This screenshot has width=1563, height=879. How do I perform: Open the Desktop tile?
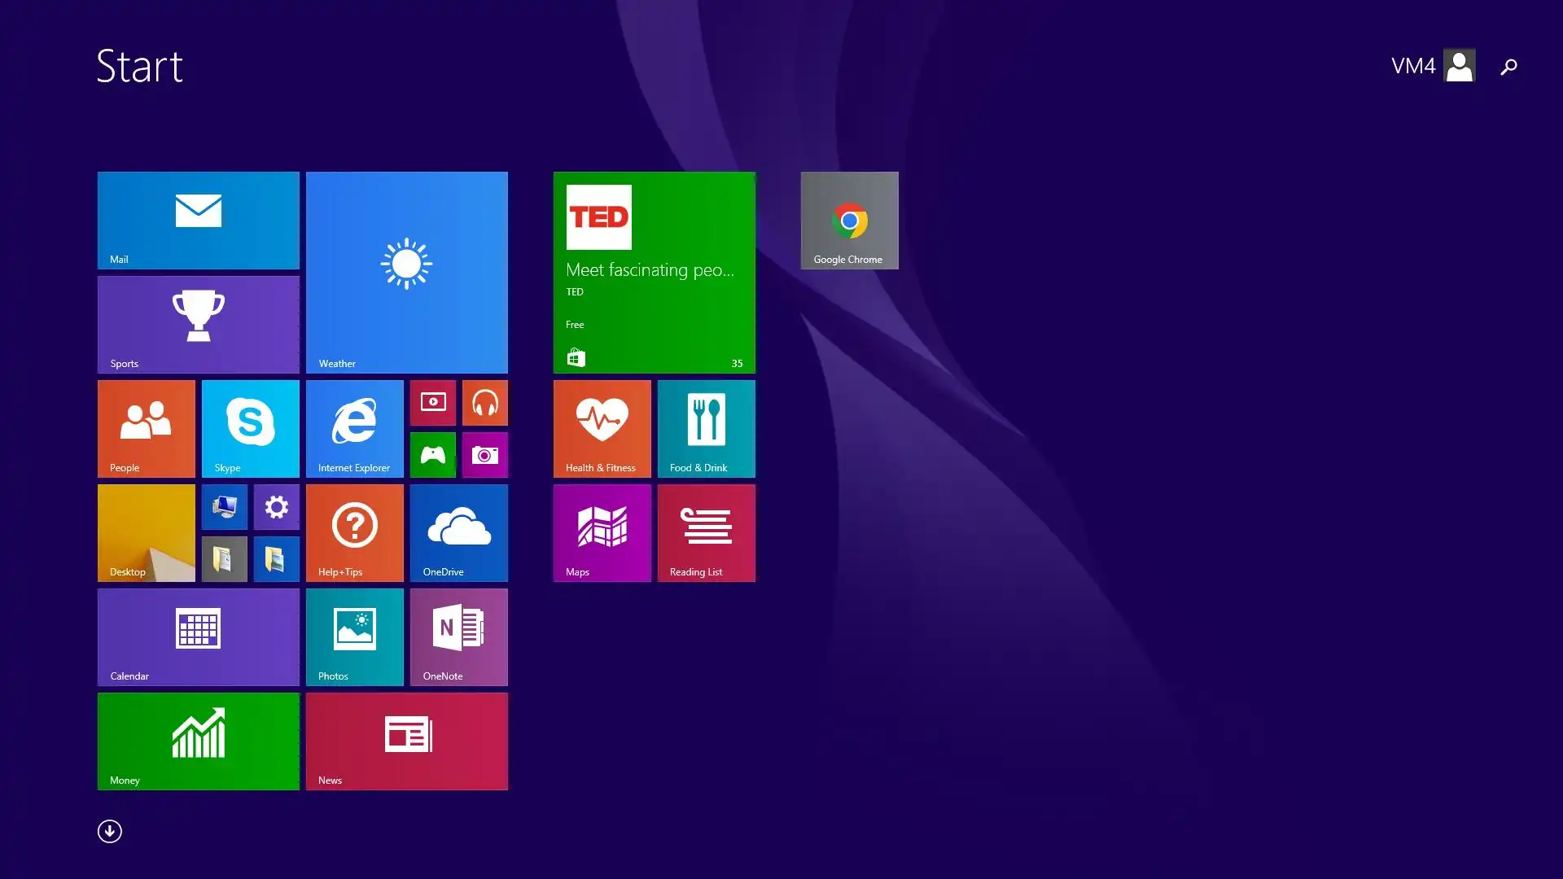point(146,532)
